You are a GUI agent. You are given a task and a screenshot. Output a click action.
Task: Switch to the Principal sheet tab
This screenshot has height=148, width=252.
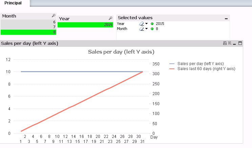point(13,3)
